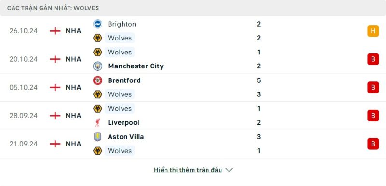Click the 28.09.24 match date
The height and width of the screenshot is (186, 386).
pyautogui.click(x=24, y=116)
